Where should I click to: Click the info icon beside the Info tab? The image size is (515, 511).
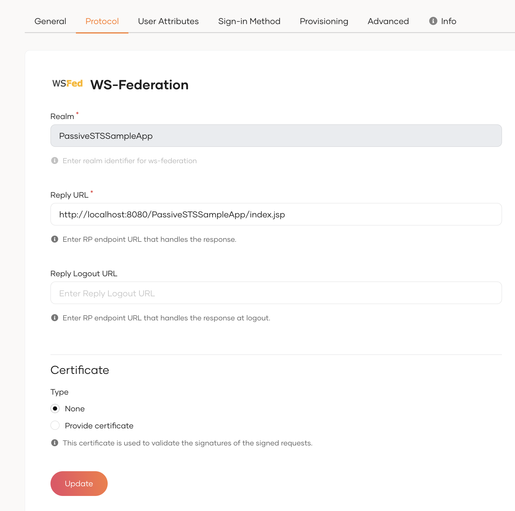click(x=433, y=21)
